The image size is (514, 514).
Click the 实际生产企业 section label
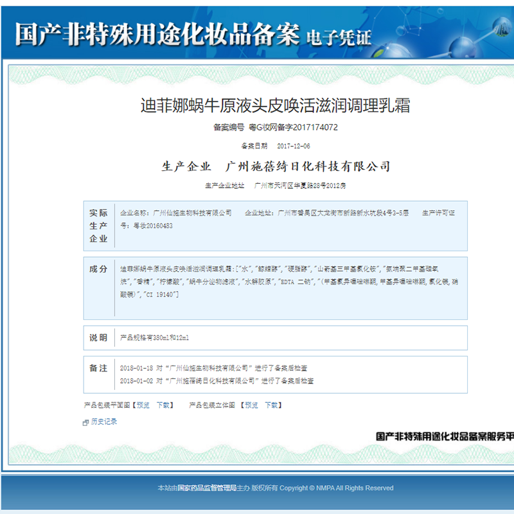tap(98, 226)
